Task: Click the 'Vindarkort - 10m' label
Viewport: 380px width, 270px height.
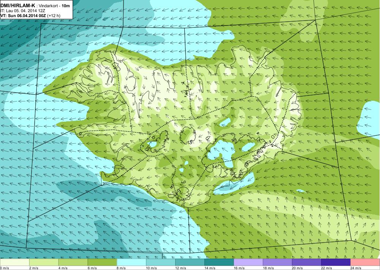Action: tap(54, 6)
